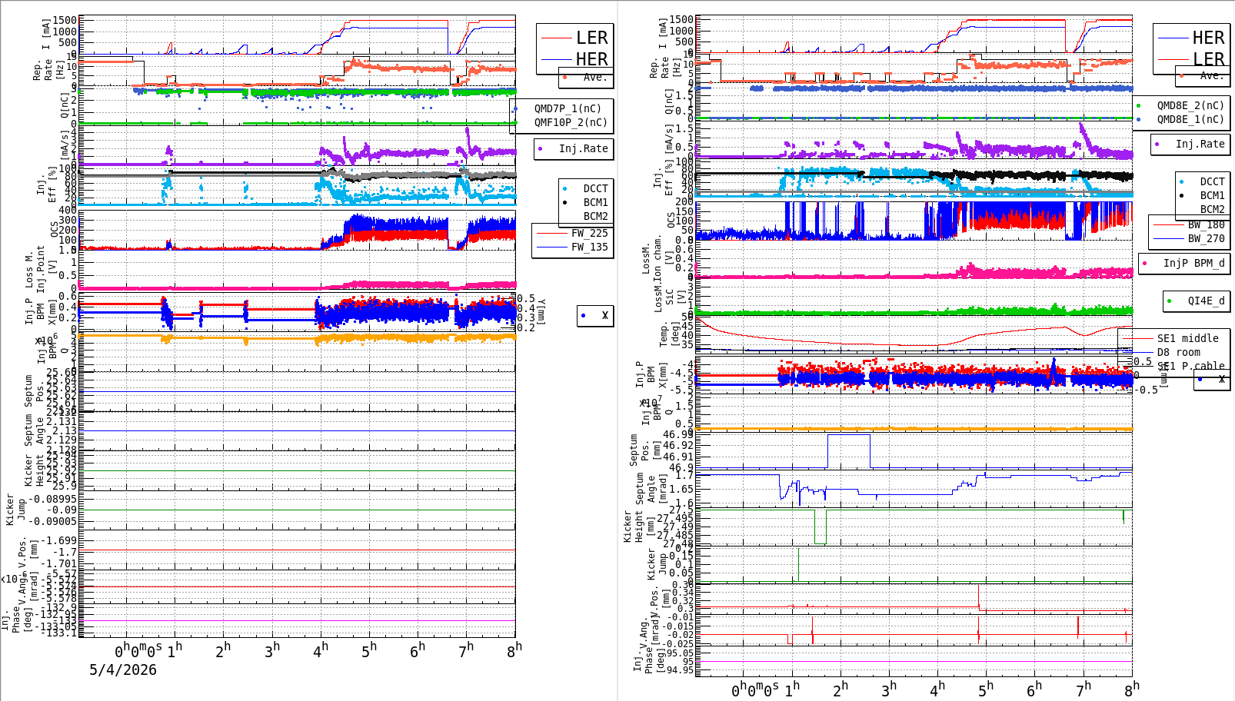Image resolution: width=1235 pixels, height=701 pixels.
Task: Click the 0h0m0s time label on the right plot axis
Action: 755,690
